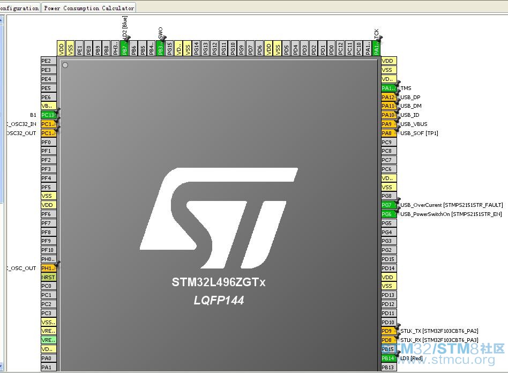Select pin PF0

[x=48, y=142]
